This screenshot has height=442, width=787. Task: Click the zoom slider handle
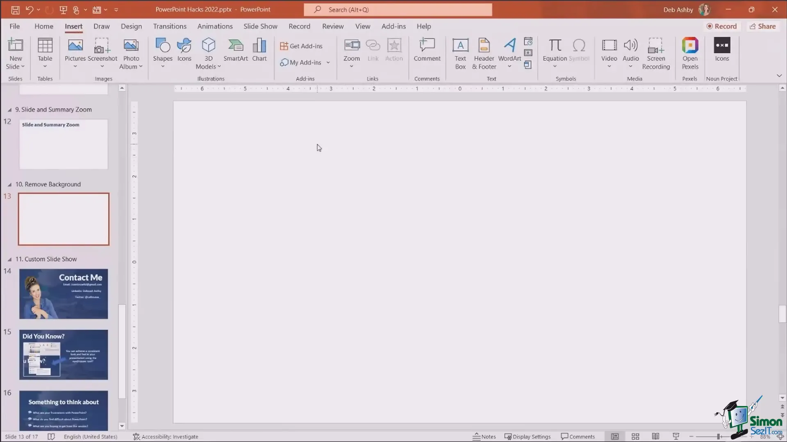719,437
